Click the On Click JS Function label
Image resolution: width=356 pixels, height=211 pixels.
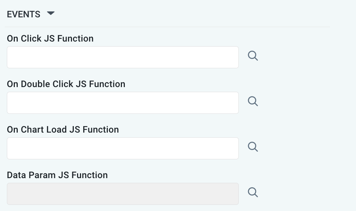[50, 39]
